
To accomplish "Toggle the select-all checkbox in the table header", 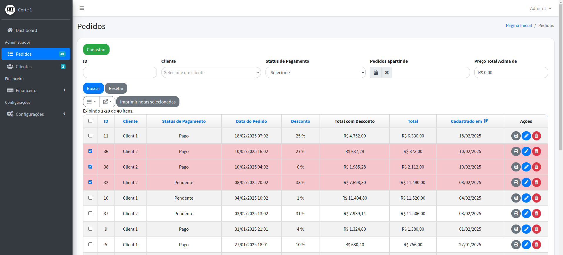I will (90, 121).
